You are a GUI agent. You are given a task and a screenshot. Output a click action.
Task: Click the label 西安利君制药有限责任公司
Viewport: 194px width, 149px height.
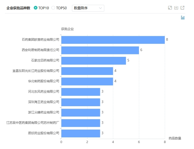point(40,50)
